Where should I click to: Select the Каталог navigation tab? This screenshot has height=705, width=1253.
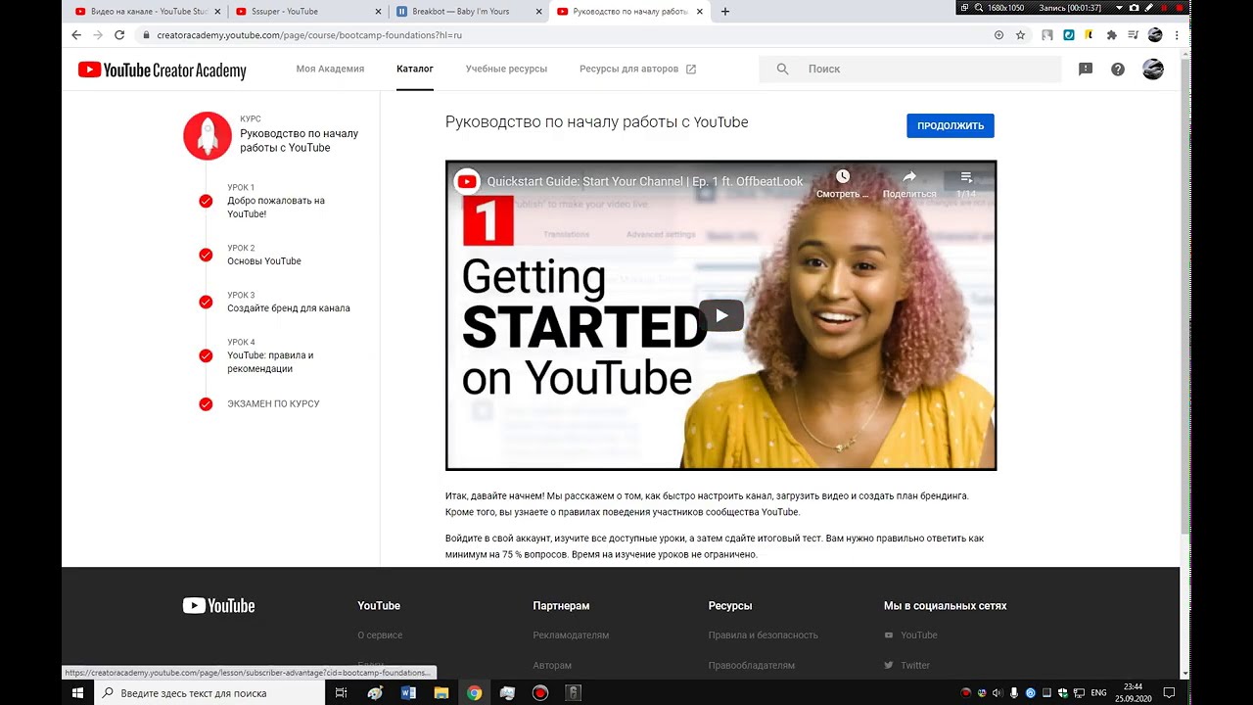pos(415,70)
